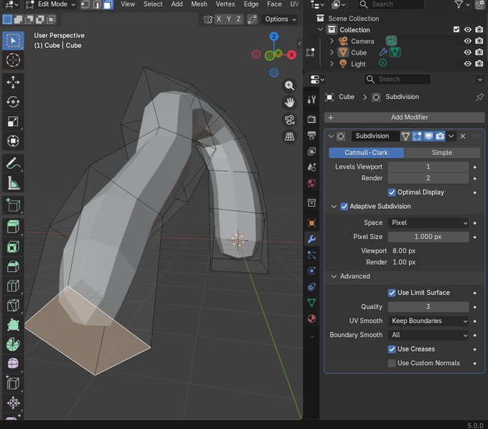Open the View menu

click(128, 4)
